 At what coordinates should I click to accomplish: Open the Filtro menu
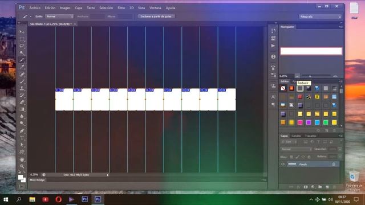[x=121, y=8]
